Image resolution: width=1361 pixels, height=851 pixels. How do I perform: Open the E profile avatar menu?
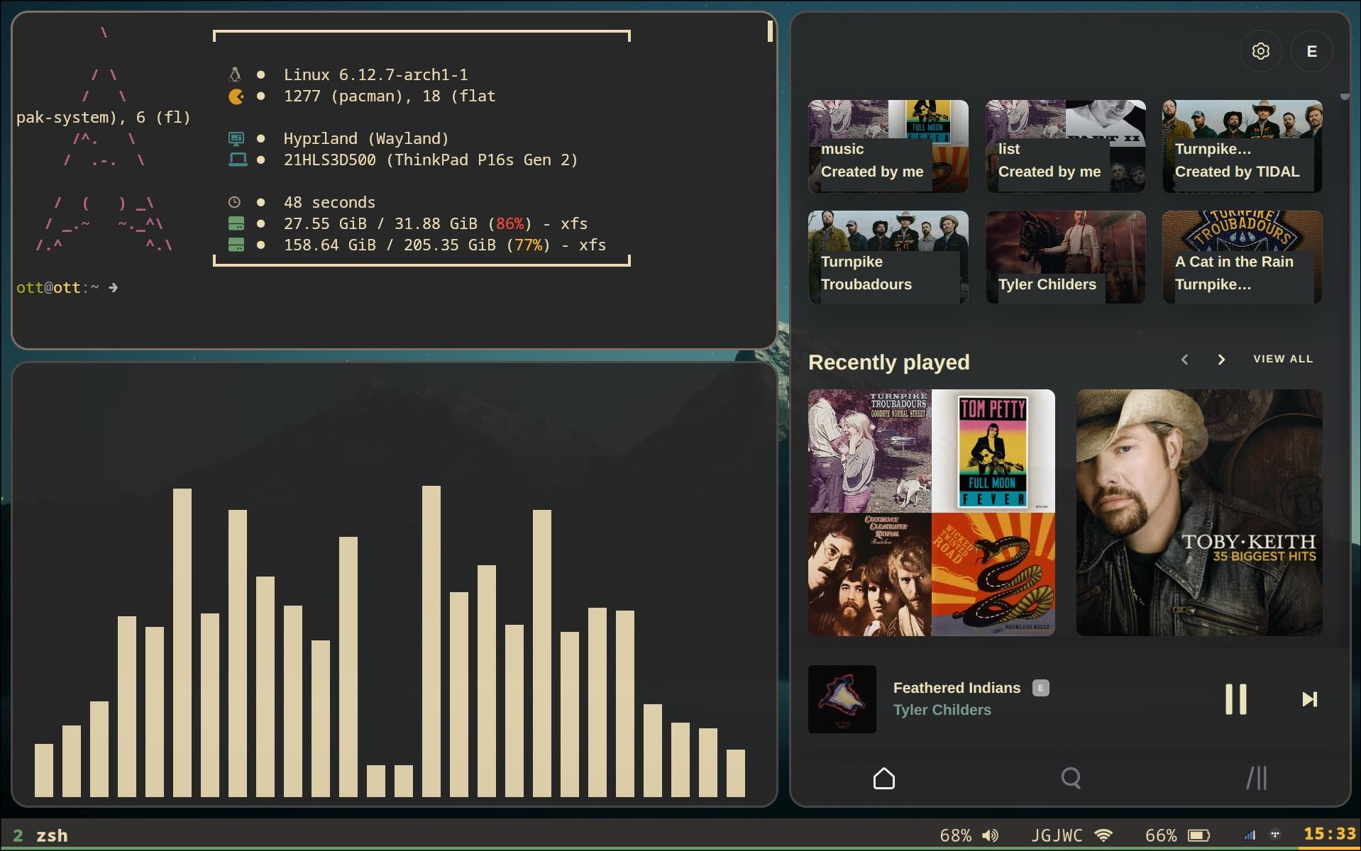click(1311, 51)
